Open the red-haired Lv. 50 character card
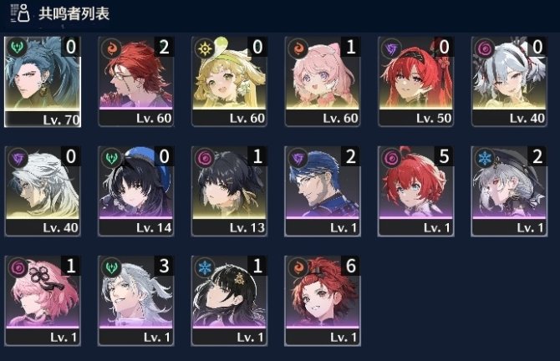The image size is (560, 361). point(416,82)
